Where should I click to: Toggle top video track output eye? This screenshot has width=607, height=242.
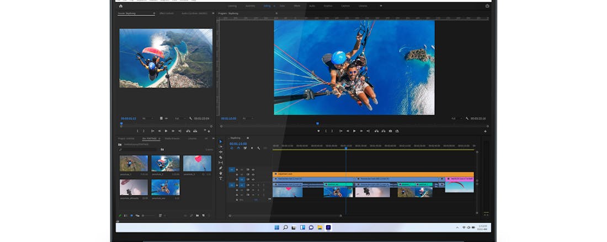point(253,169)
